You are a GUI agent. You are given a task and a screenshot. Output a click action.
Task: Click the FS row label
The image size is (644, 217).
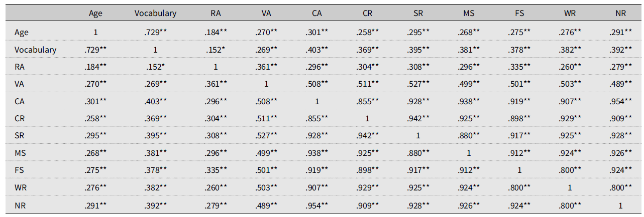tap(20, 171)
